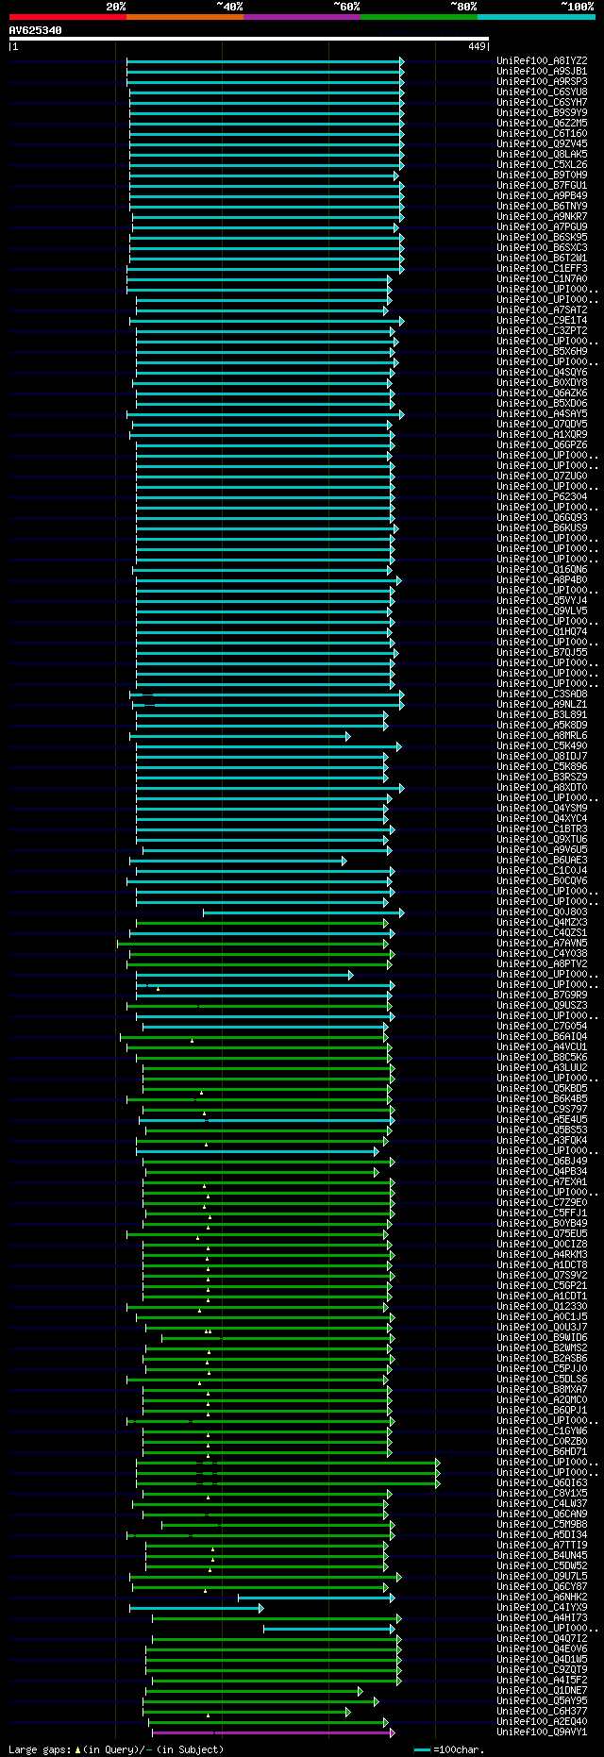Open hit UniRef100_A9SJB1
This screenshot has width=604, height=1757.
542,71
